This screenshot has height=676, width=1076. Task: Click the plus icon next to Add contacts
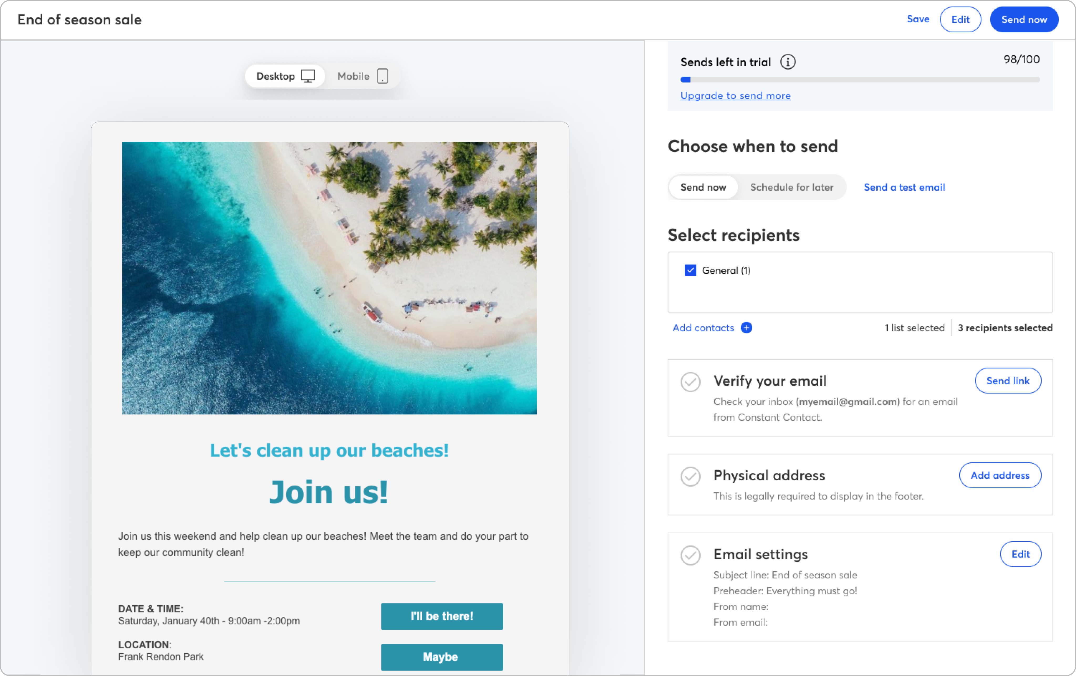tap(746, 328)
